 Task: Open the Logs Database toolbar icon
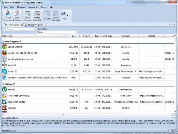tap(17, 16)
